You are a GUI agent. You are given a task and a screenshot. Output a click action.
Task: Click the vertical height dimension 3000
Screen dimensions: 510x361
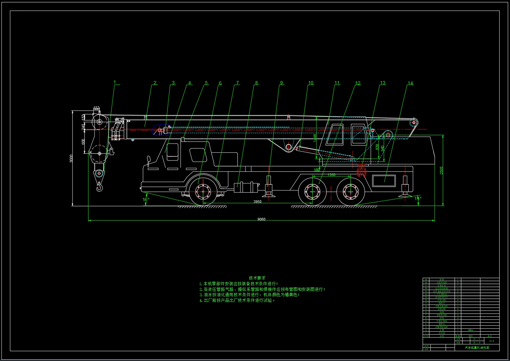(x=71, y=158)
